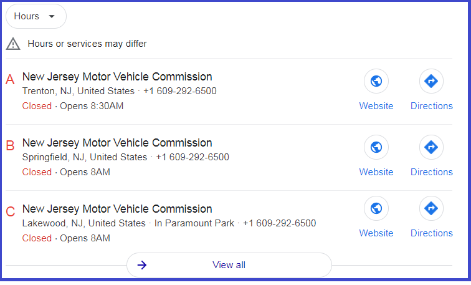Select result A New Jersey Motor Vehicle Commission

(117, 77)
